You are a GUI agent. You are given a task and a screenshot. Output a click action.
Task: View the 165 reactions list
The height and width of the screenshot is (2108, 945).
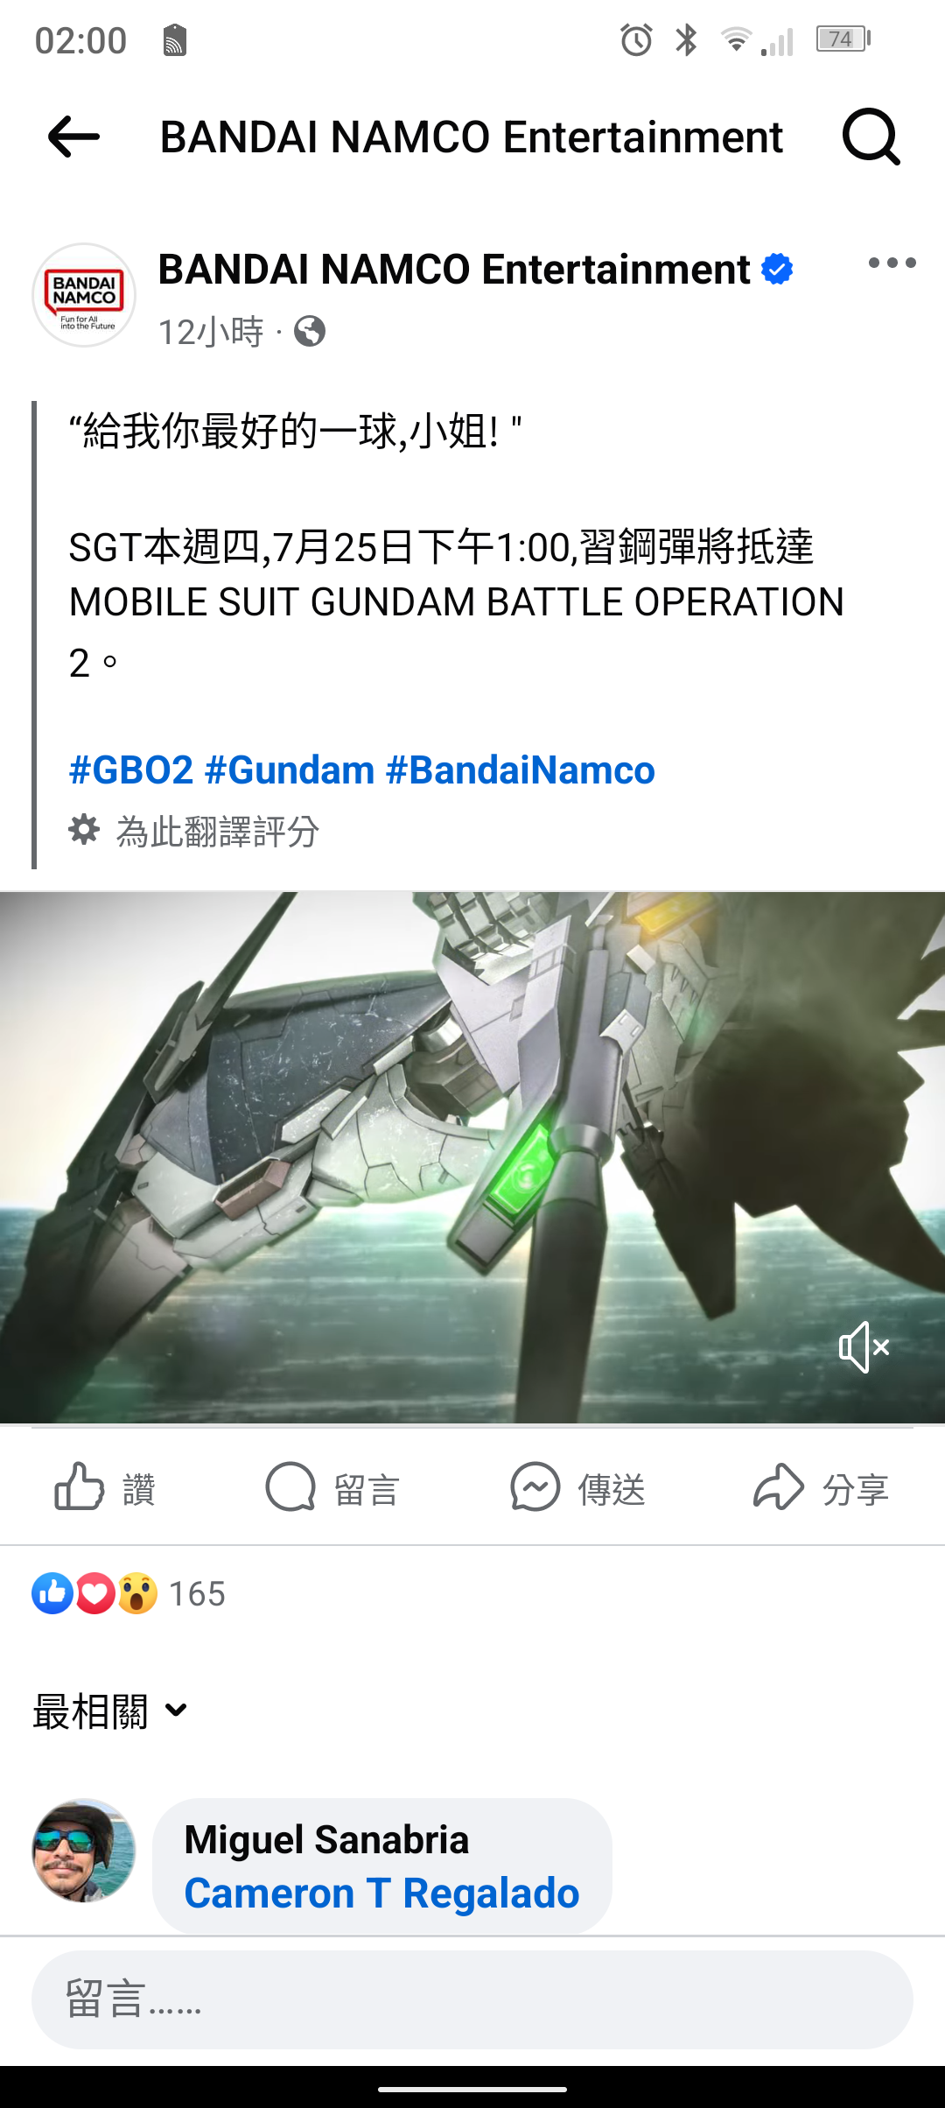coord(129,1594)
